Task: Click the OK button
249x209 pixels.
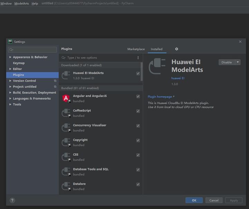Action: coord(194,200)
